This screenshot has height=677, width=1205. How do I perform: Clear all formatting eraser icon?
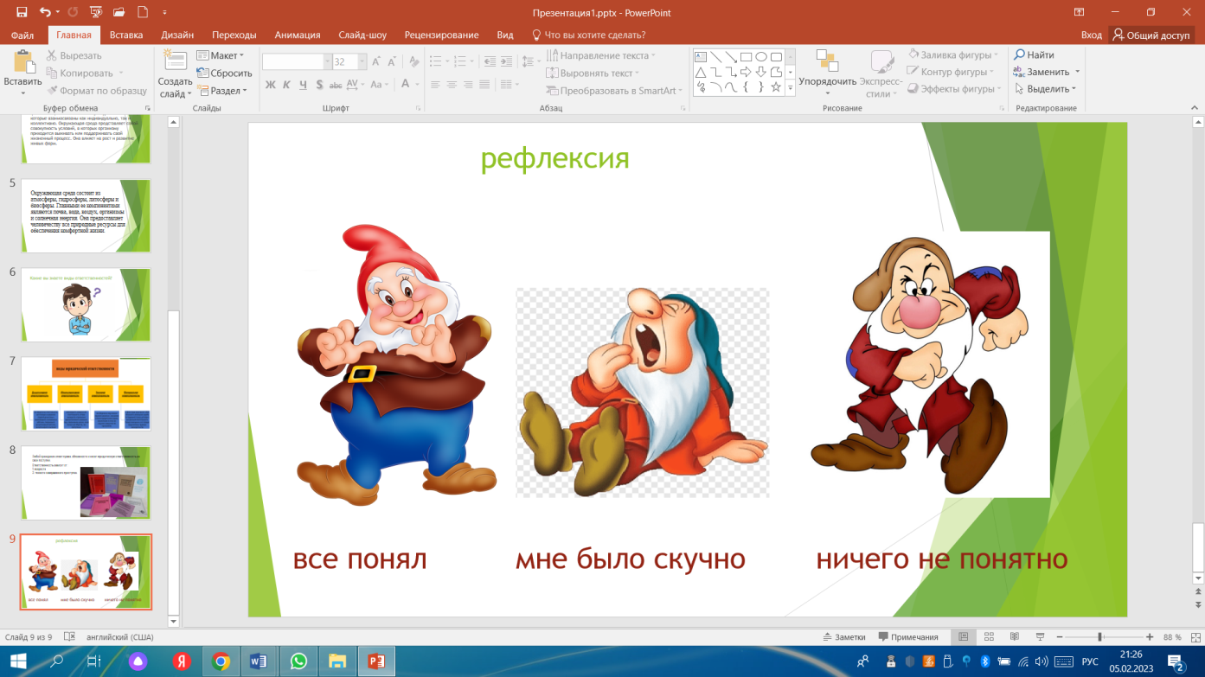(x=414, y=62)
